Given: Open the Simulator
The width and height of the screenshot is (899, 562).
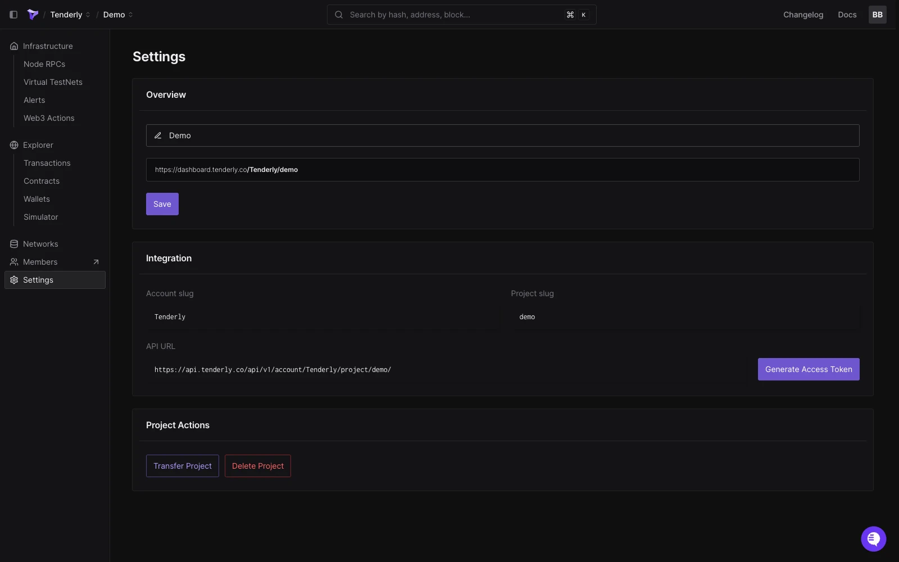Looking at the screenshot, I should 41,217.
